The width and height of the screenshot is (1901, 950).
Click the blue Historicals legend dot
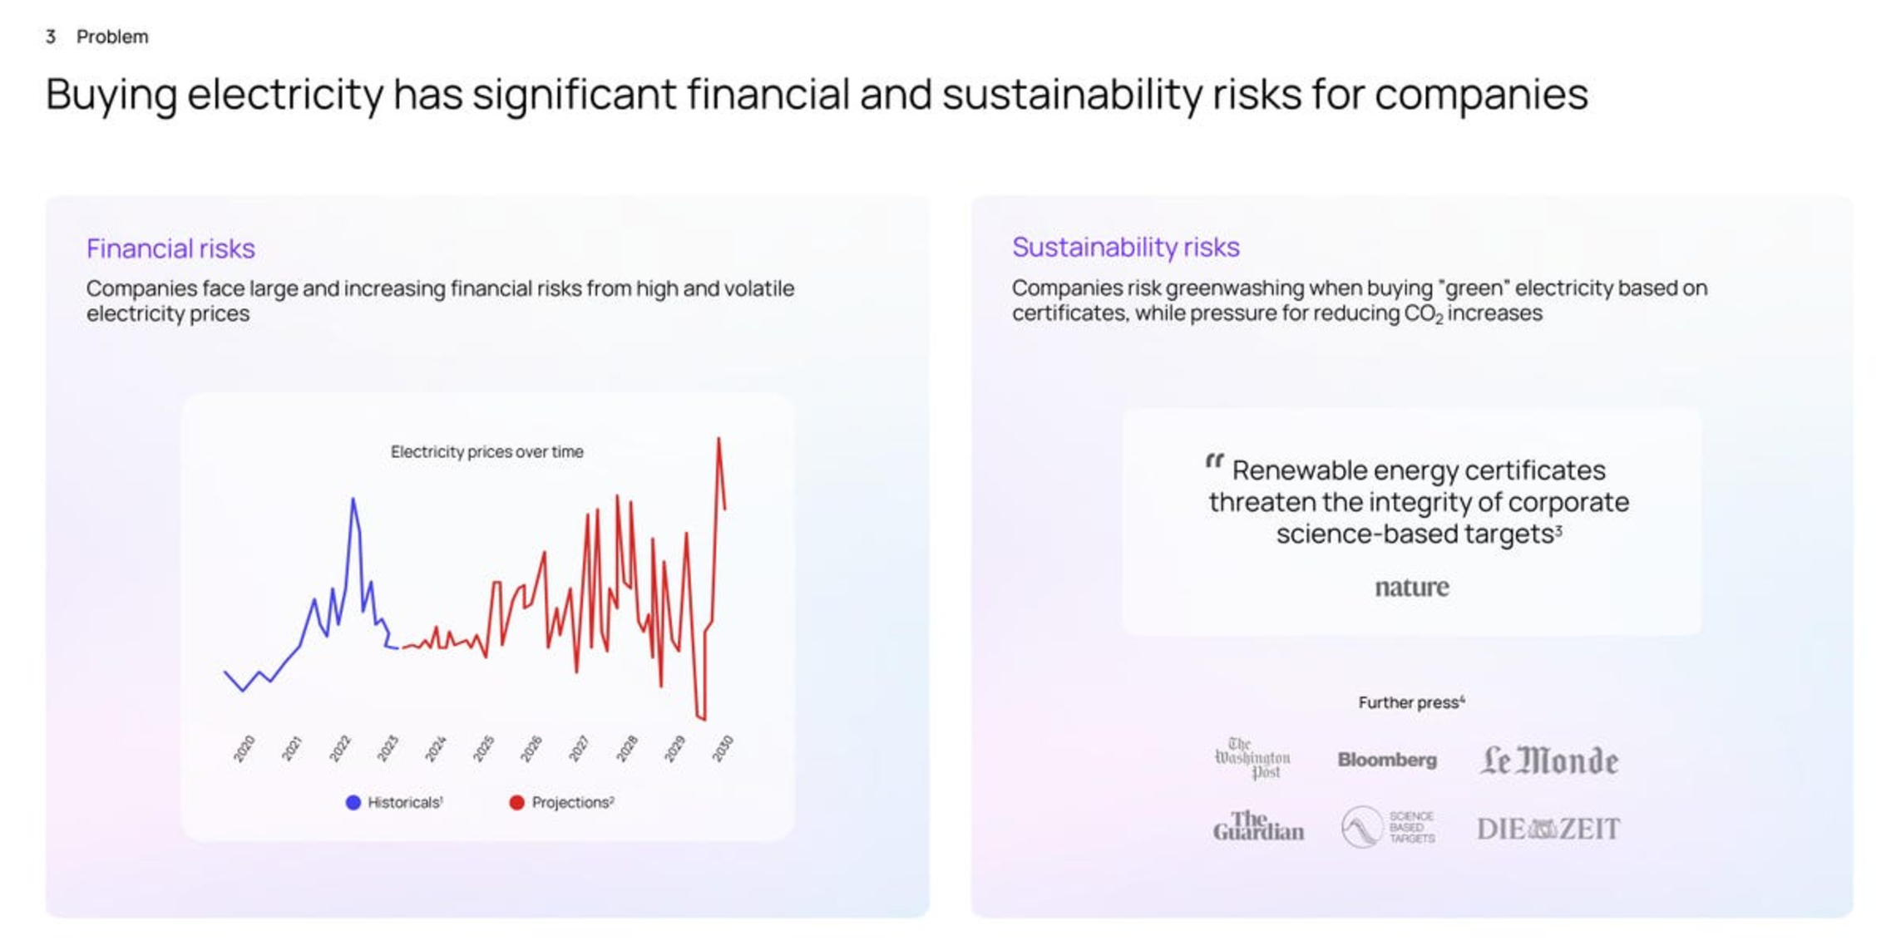point(353,802)
